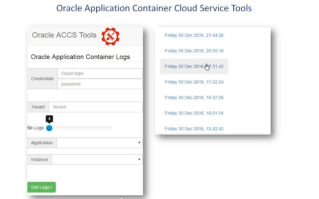This screenshot has height=199, width=319.
Task: Click the Oracle Application Container Logs heading
Action: point(80,57)
